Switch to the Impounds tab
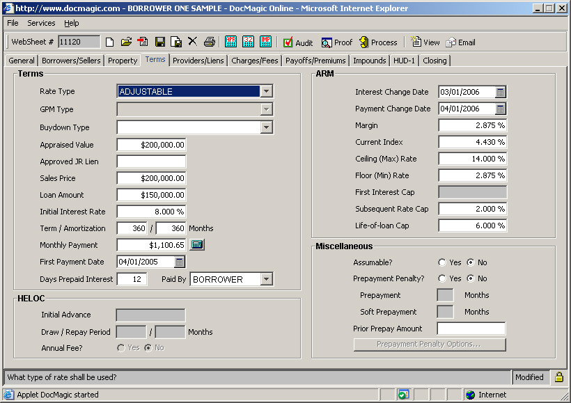Viewport: 571px width, 403px height. point(369,61)
